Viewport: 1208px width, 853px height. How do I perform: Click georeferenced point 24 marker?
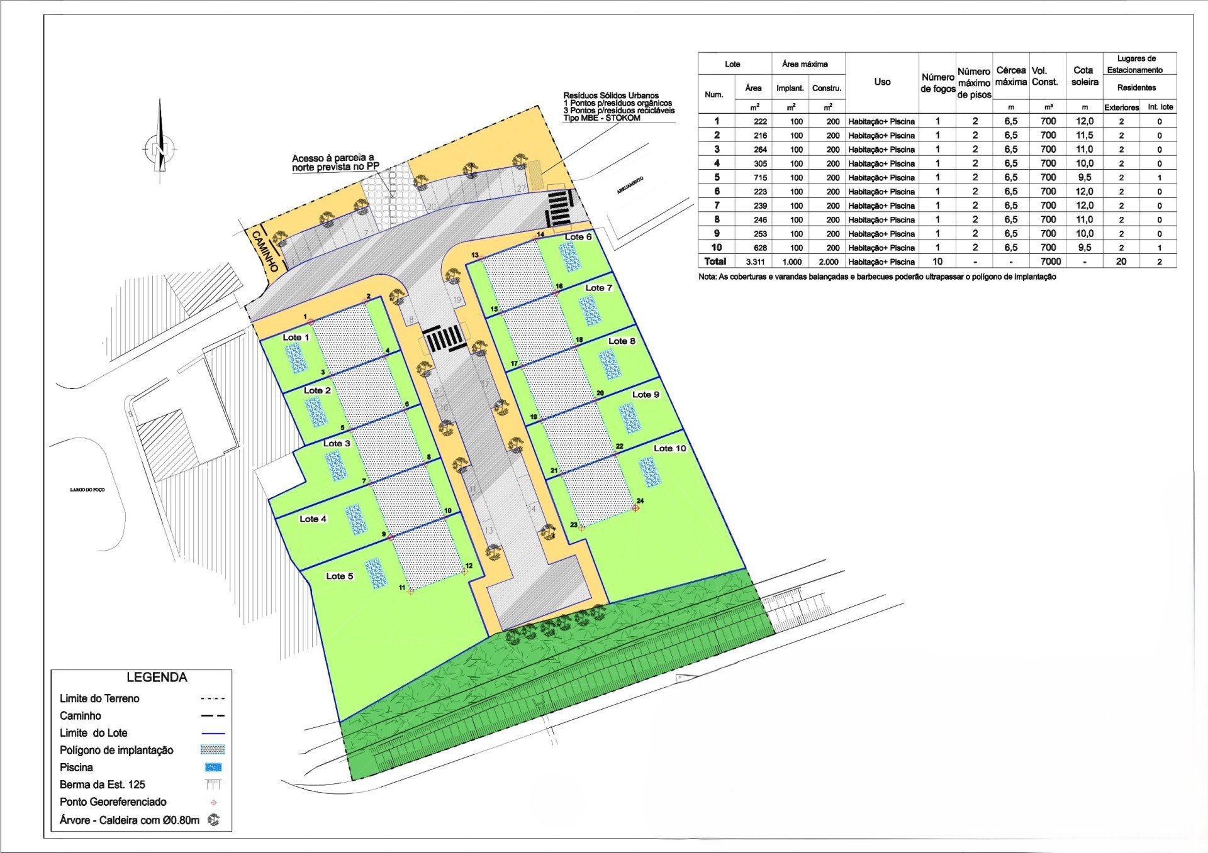[x=636, y=508]
